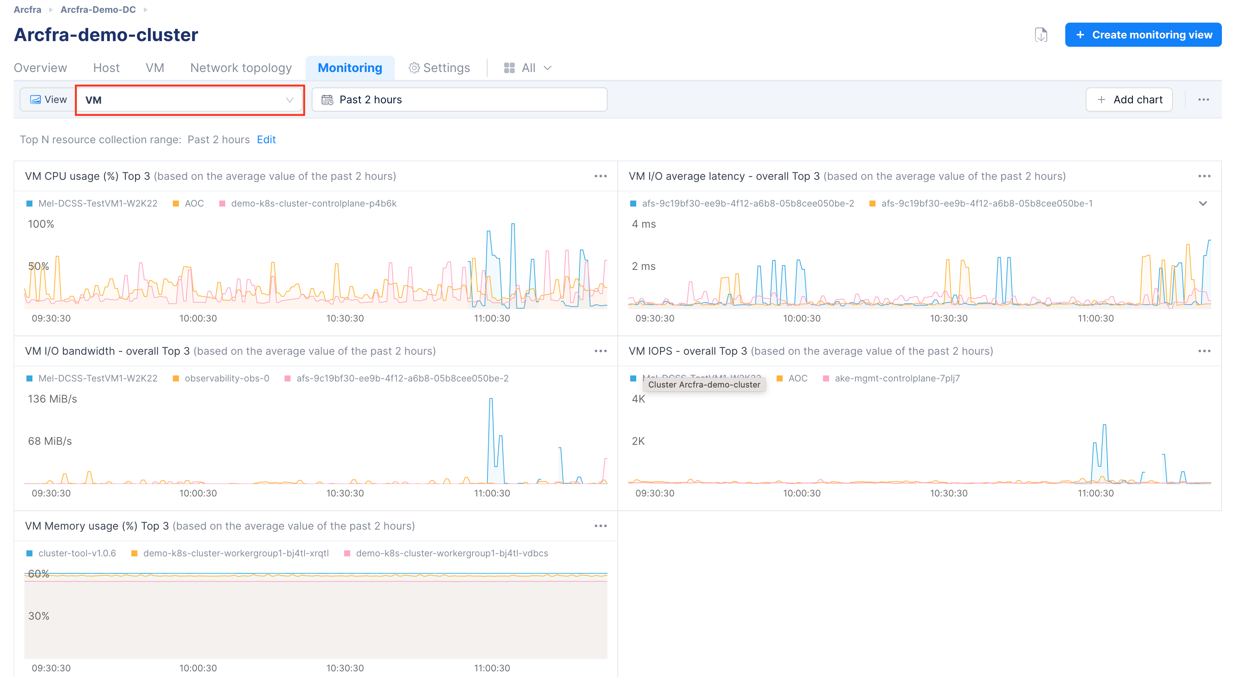This screenshot has height=677, width=1240.
Task: Click Edit link for Top N collection range
Action: [x=266, y=139]
